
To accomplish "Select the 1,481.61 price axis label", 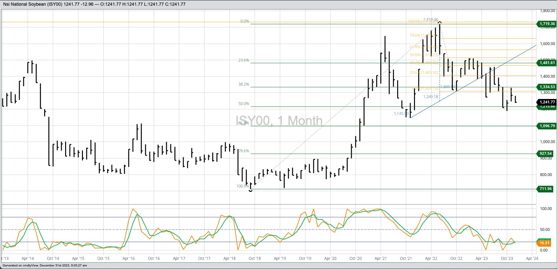I will (x=547, y=63).
